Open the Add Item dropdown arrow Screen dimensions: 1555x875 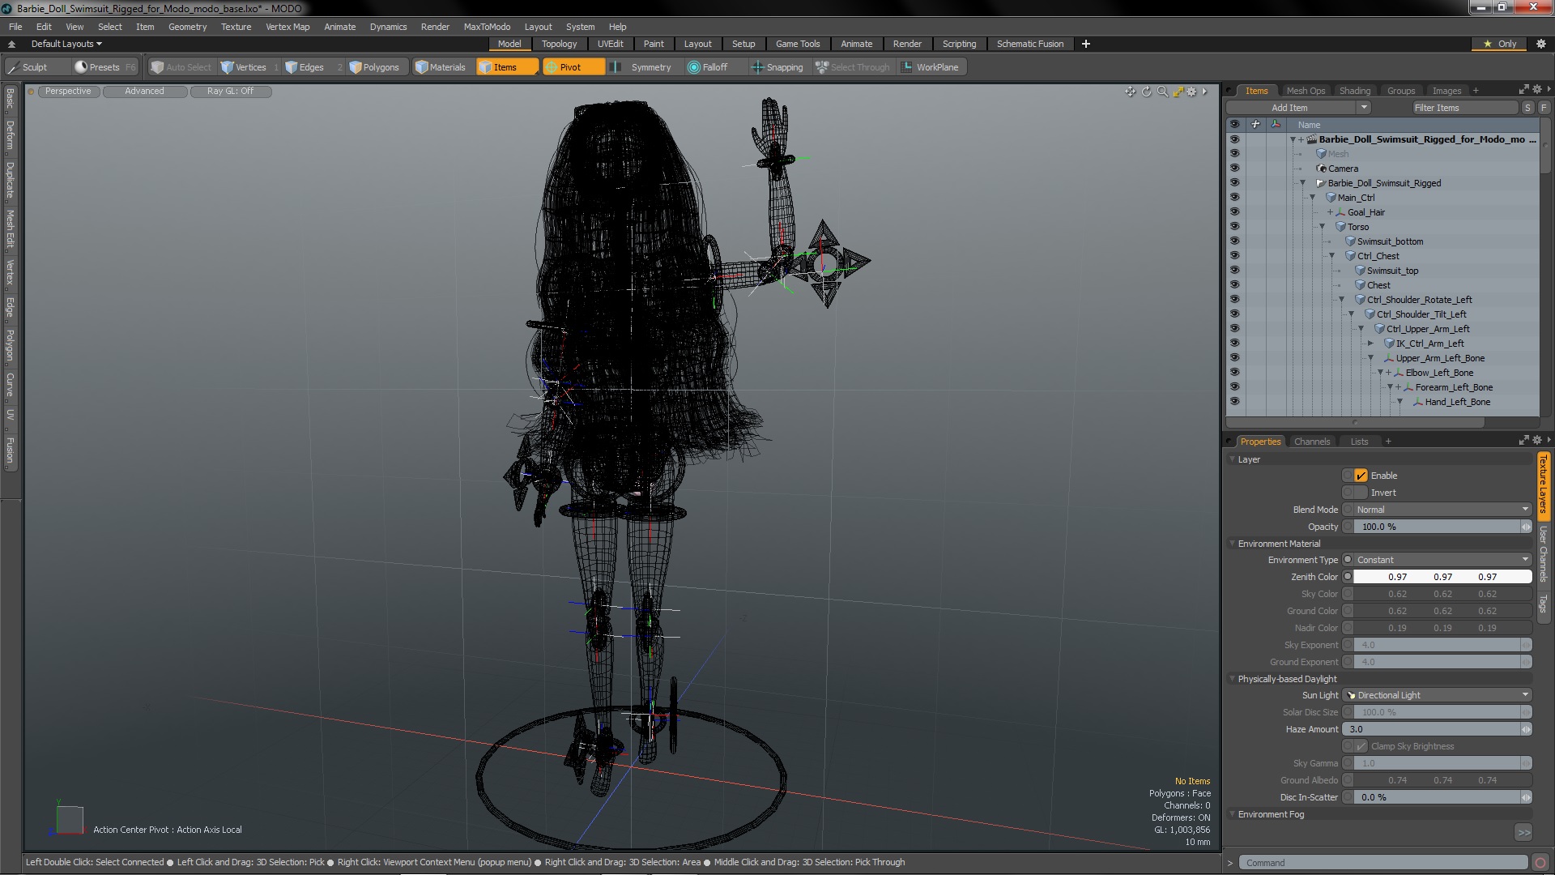click(1363, 108)
